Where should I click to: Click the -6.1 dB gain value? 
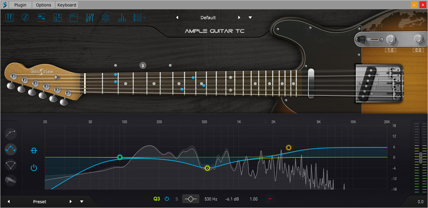pos(232,199)
